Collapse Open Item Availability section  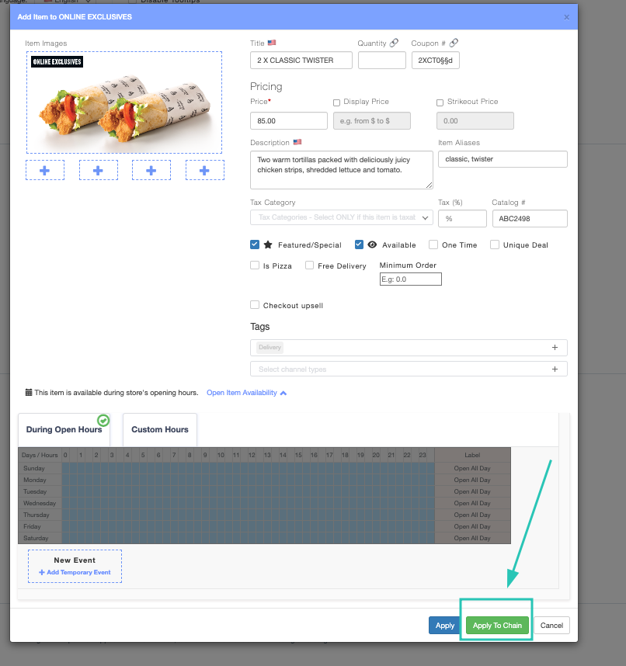246,393
